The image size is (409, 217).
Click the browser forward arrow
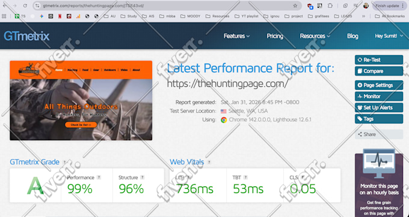14,6
